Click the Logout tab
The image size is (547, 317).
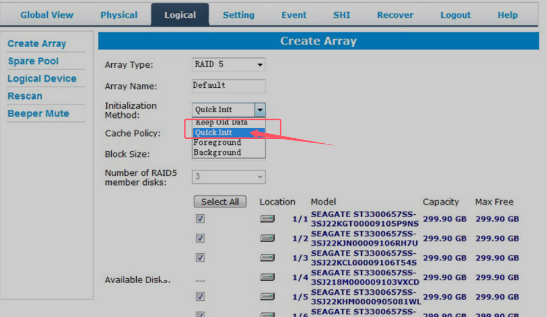click(455, 15)
